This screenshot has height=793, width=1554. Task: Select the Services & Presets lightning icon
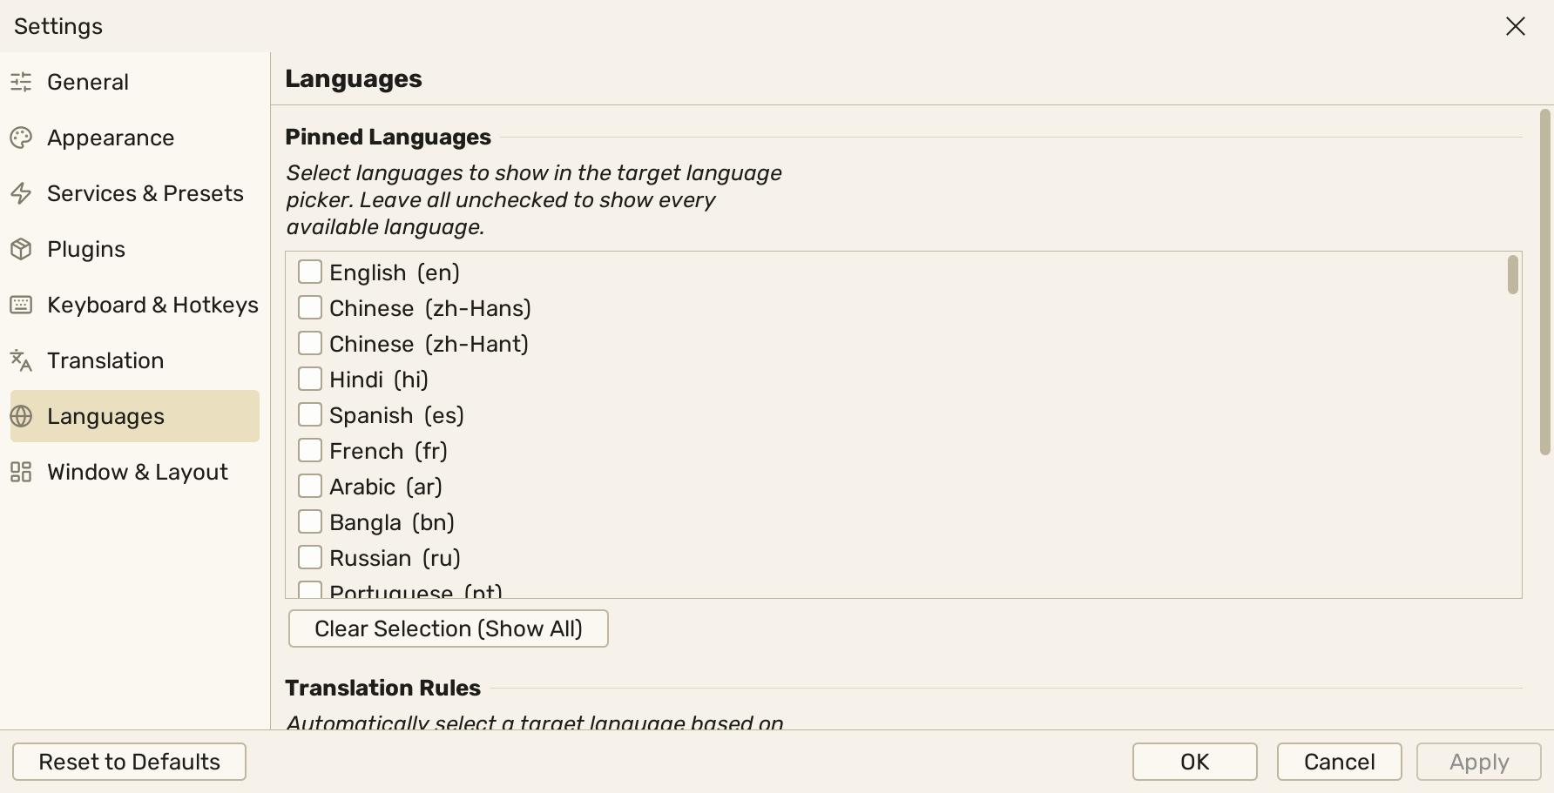21,193
